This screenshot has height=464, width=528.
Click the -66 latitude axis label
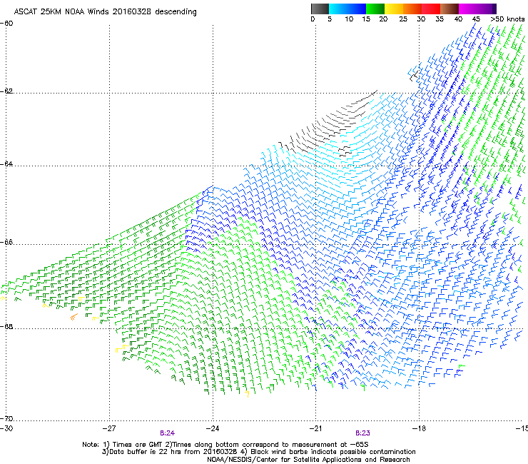[6, 242]
